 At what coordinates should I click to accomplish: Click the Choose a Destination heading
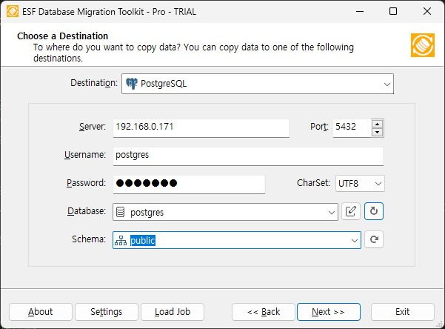63,36
